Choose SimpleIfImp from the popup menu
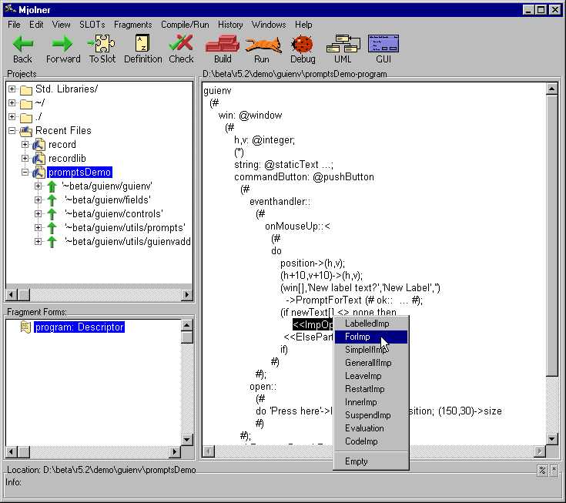Viewport: 566px width, 503px height. [x=365, y=350]
